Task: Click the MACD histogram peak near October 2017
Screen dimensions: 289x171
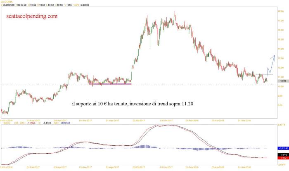Action: 146,147
